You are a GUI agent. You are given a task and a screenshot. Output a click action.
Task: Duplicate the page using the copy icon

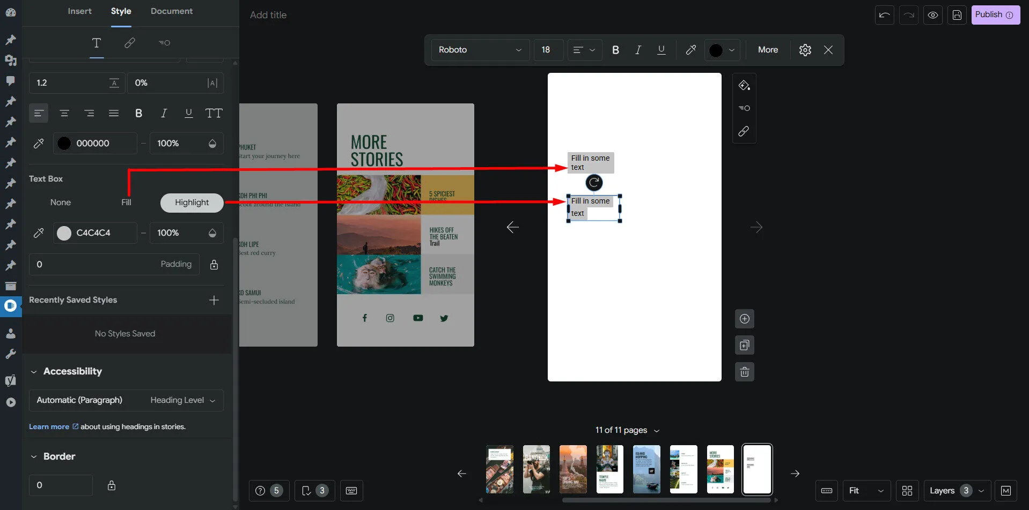744,346
